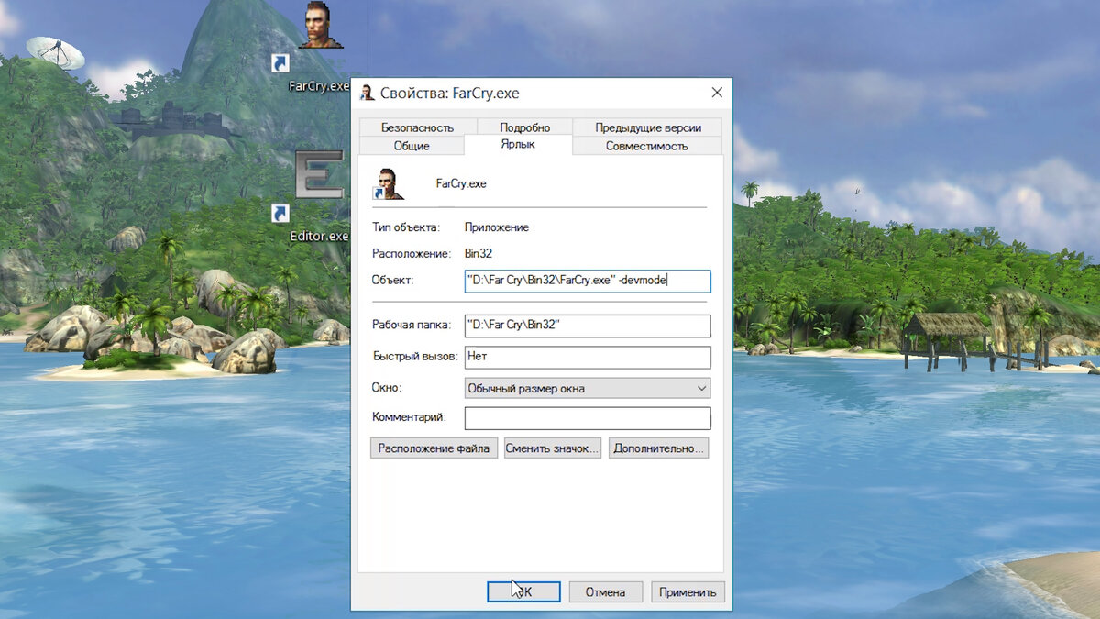Click in the Рабочая папка field
Screen dimensions: 1100x619
coord(588,326)
